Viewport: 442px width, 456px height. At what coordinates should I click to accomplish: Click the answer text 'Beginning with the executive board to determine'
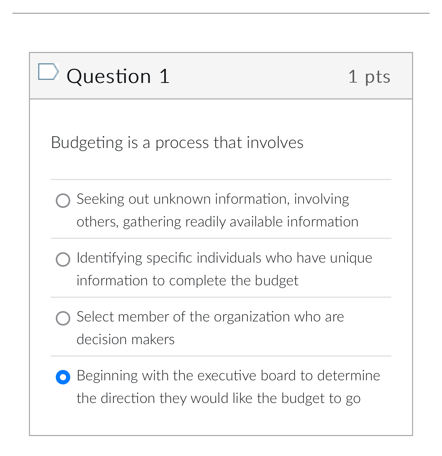228,376
